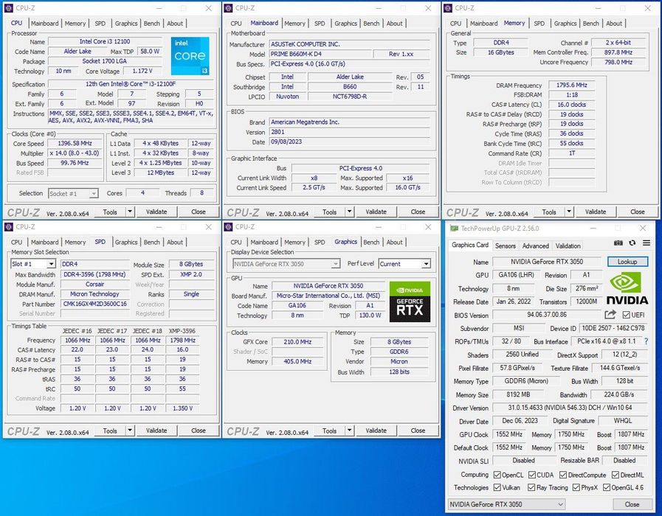Screen dimensions: 662x516
Task: Click the XMP-3596 timings column header
Action: tap(182, 331)
